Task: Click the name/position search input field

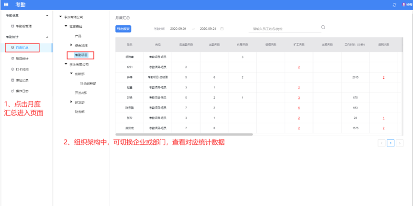Action: point(282,29)
